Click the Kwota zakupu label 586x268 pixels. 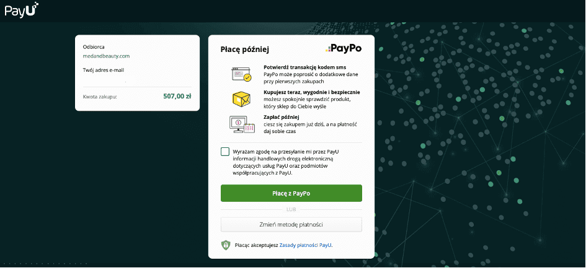pos(100,97)
